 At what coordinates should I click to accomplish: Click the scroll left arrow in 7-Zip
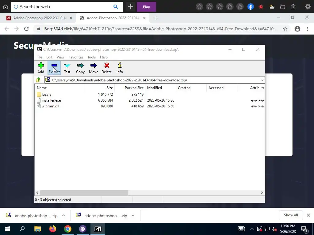pos(37,193)
